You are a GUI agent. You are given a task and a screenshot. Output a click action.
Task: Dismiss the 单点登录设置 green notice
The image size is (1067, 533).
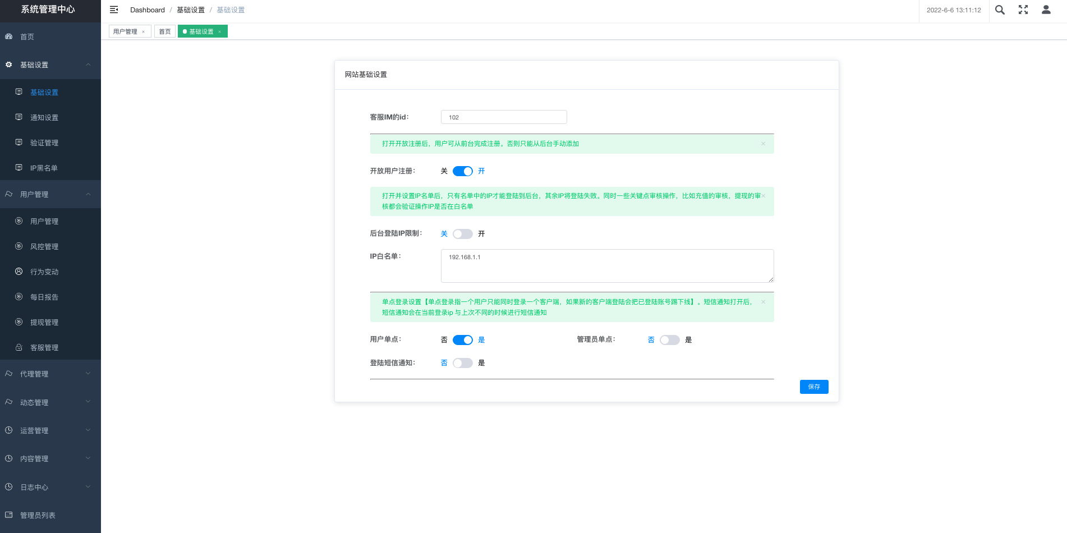(763, 302)
